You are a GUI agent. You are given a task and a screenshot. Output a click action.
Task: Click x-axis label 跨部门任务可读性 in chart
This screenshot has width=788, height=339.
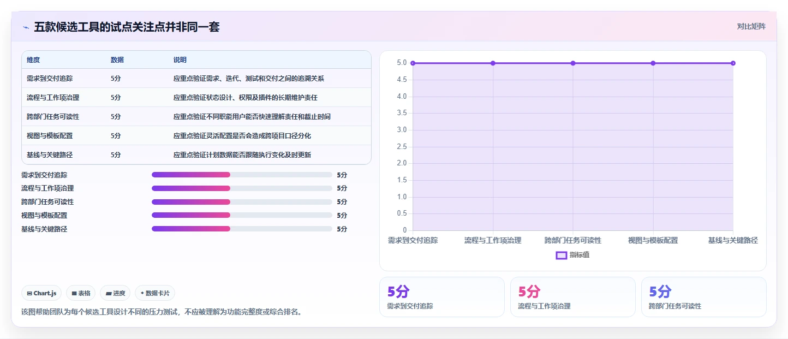point(573,240)
